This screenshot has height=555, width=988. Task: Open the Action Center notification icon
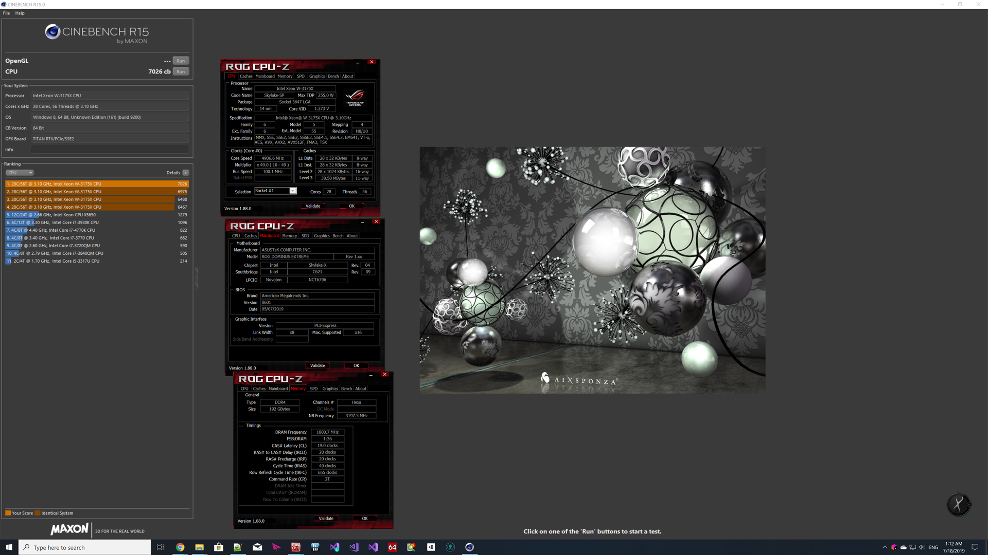tap(975, 547)
